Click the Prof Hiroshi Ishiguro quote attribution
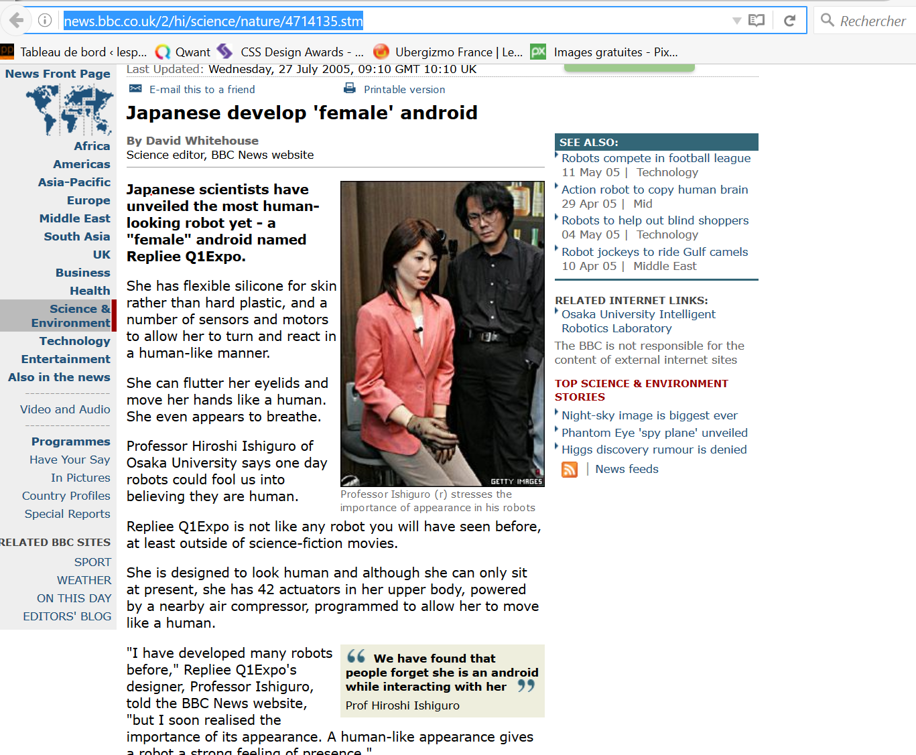Viewport: 916px width, 755px height. (x=403, y=705)
